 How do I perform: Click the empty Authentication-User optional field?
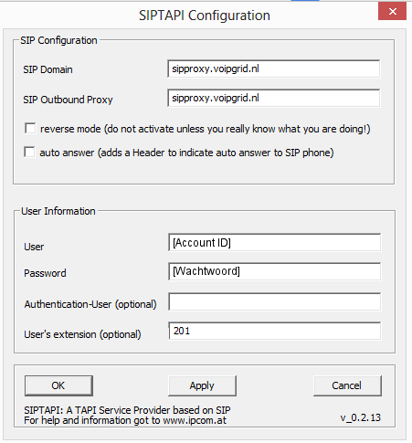coord(274,301)
